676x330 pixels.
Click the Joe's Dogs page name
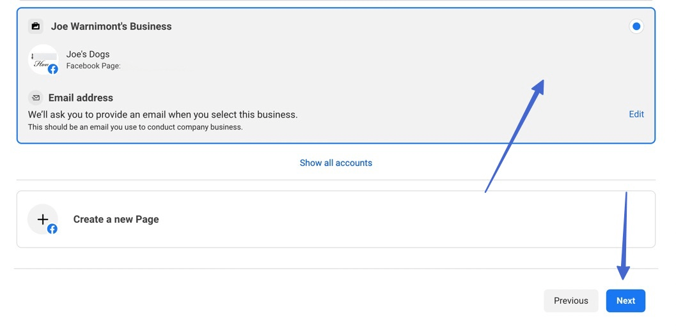(88, 54)
